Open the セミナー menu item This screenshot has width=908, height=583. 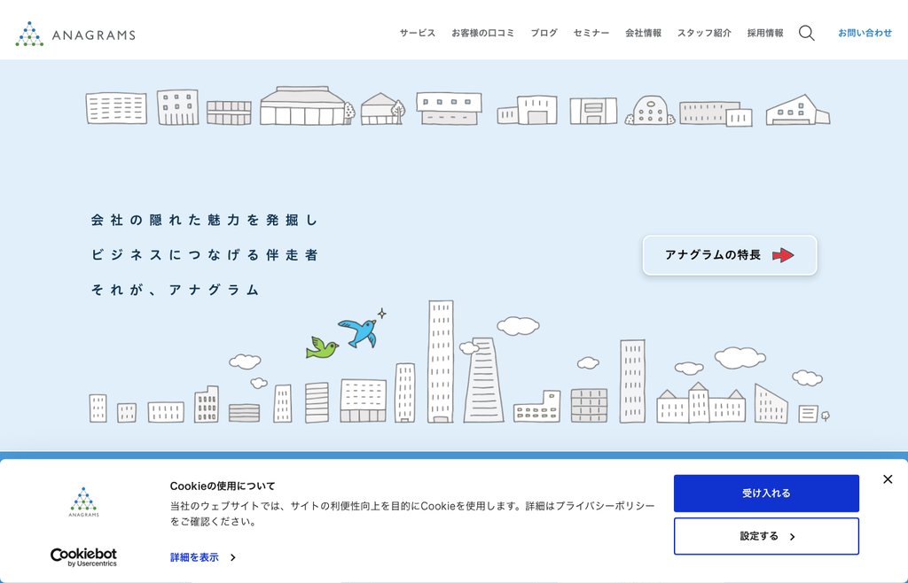coord(591,32)
